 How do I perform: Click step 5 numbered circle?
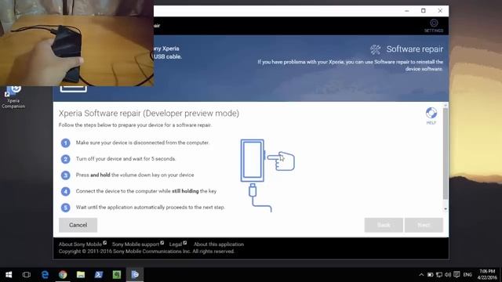(65, 208)
